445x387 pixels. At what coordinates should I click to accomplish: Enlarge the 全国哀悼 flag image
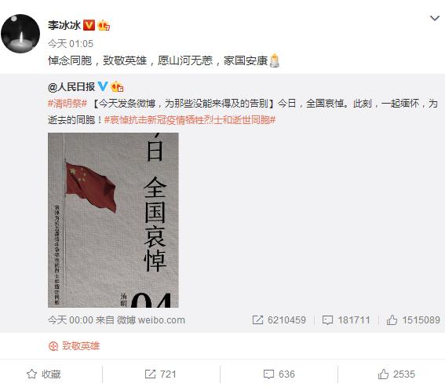[113, 220]
